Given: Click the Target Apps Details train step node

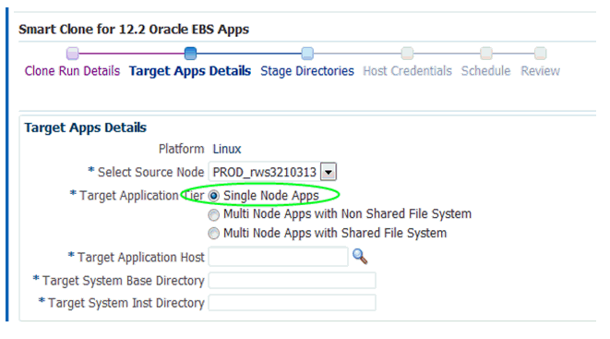Looking at the screenshot, I should pos(190,54).
